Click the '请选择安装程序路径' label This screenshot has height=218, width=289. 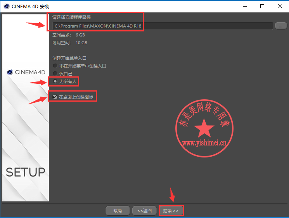click(x=71, y=17)
